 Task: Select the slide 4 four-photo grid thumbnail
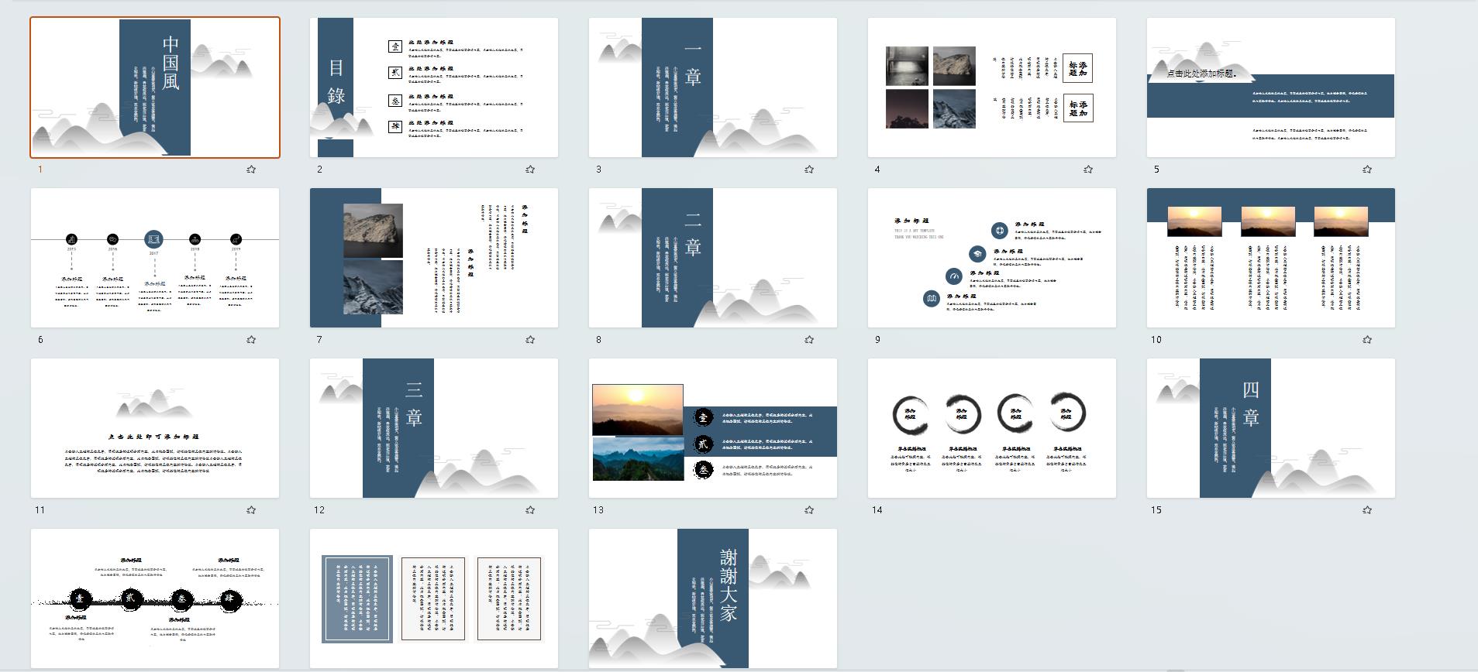992,87
